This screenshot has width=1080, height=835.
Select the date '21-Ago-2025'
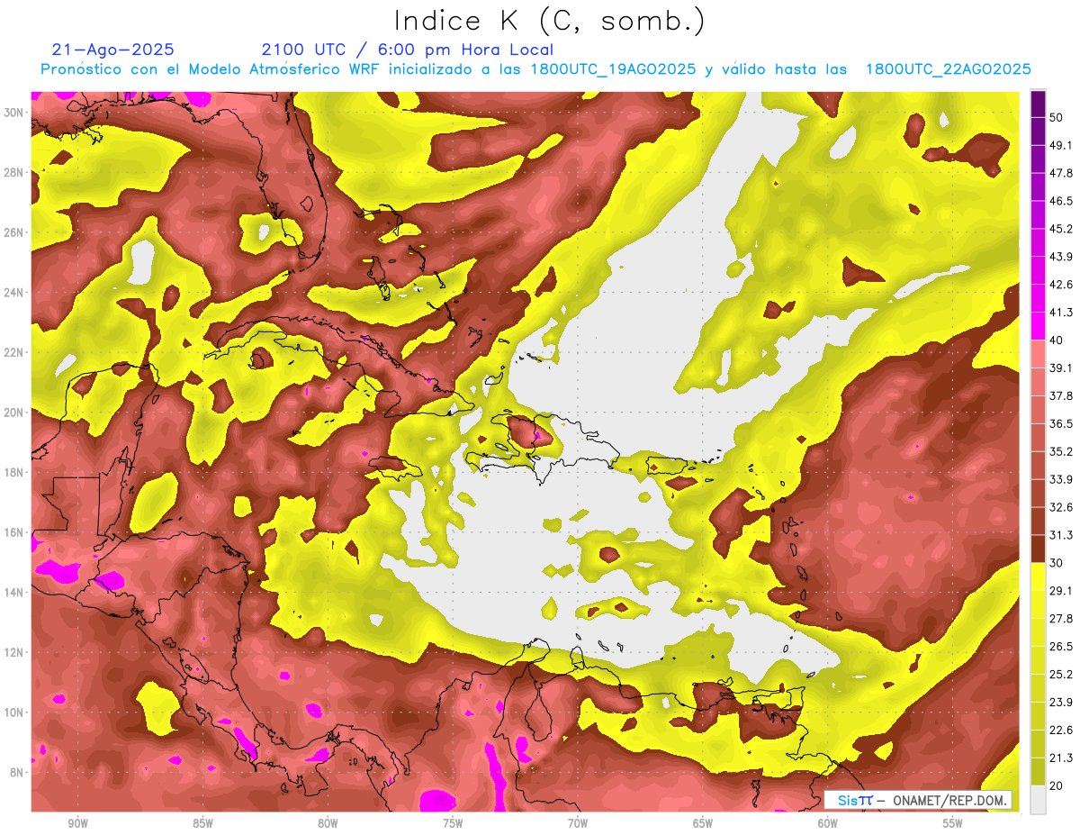(x=113, y=50)
